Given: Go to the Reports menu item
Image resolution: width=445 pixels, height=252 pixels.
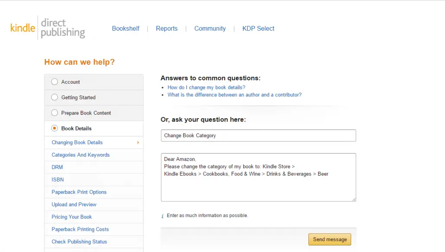Looking at the screenshot, I should (x=167, y=28).
